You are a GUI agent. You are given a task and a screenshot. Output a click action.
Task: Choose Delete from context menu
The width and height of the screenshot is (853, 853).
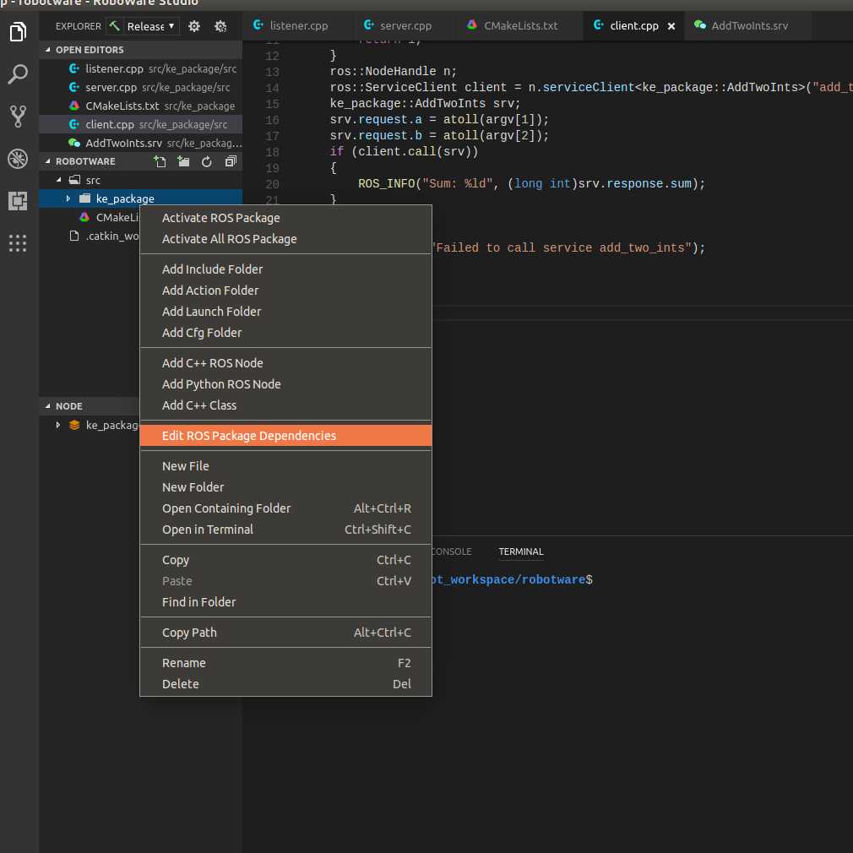click(285, 684)
